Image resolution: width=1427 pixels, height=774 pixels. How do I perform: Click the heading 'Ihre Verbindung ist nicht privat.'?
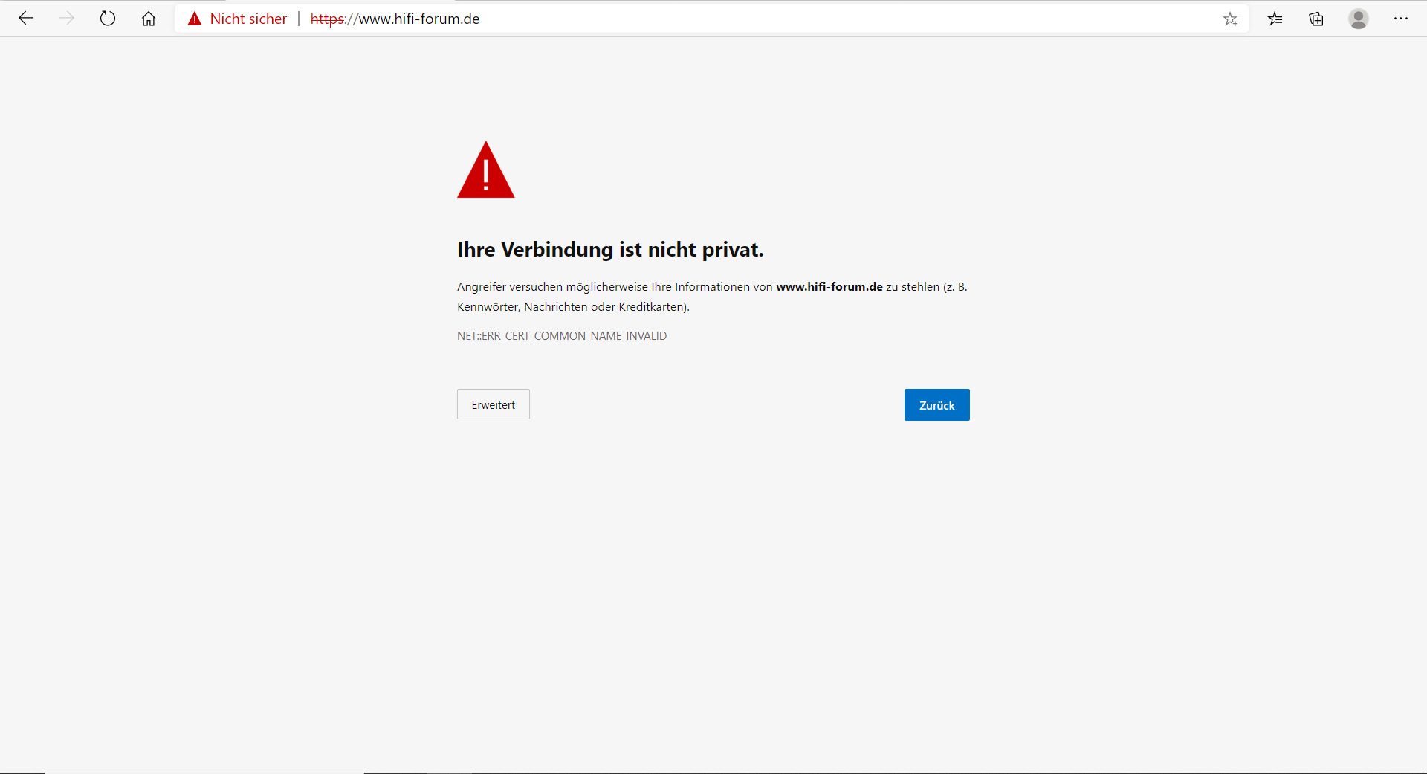[x=610, y=250]
